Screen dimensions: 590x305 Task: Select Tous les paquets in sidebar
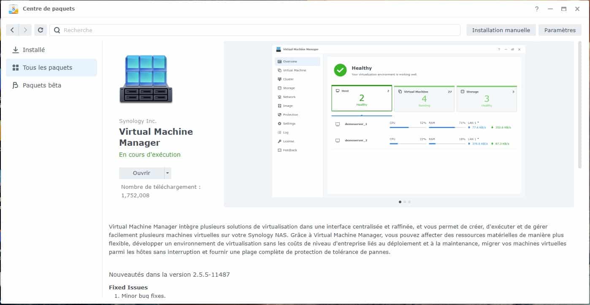pos(51,68)
